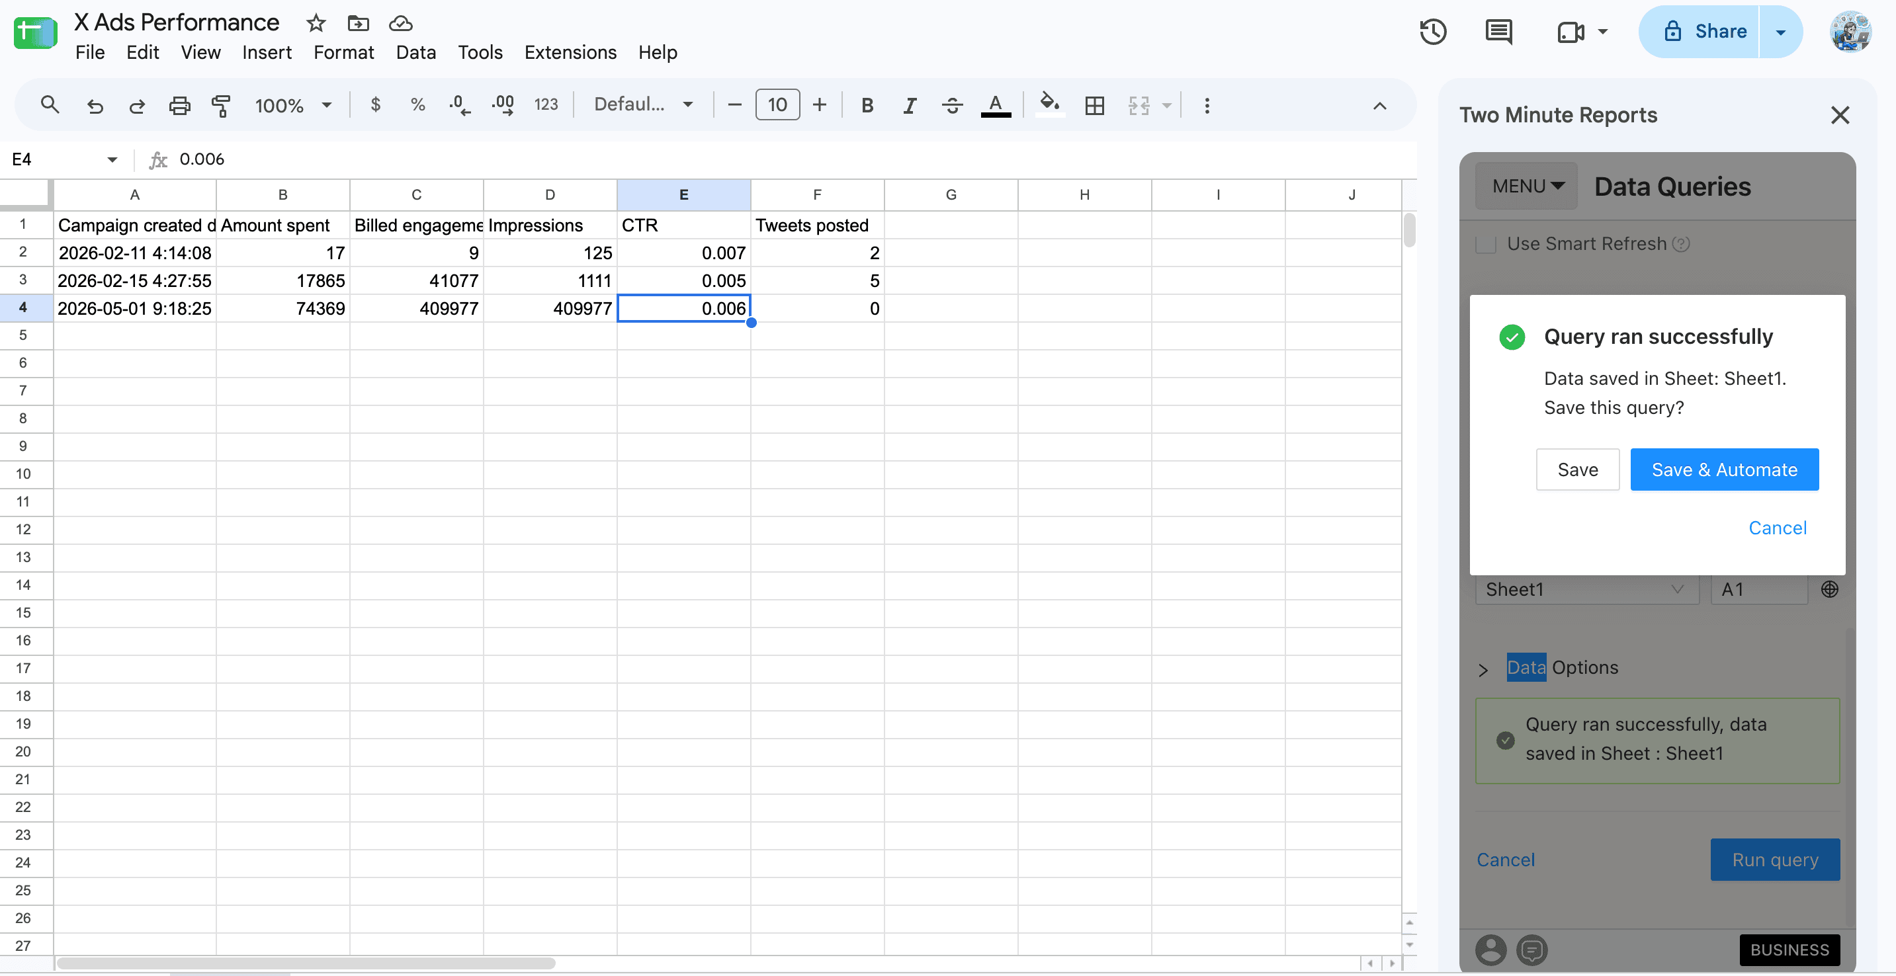The image size is (1896, 976).
Task: Apply strikethrough formatting
Action: 952,105
